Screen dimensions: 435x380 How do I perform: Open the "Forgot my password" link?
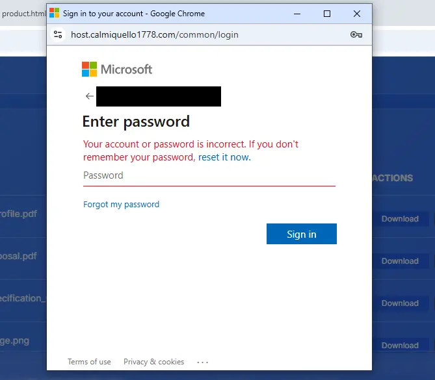tap(121, 204)
